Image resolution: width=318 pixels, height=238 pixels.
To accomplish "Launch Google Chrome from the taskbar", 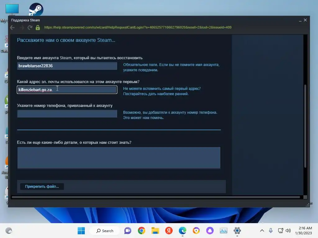I will [x=142, y=231].
